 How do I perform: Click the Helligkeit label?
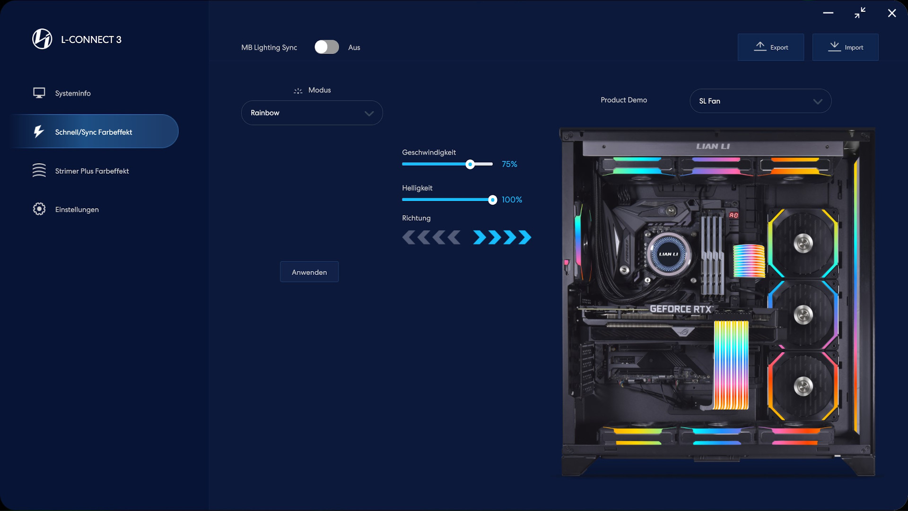(x=417, y=188)
